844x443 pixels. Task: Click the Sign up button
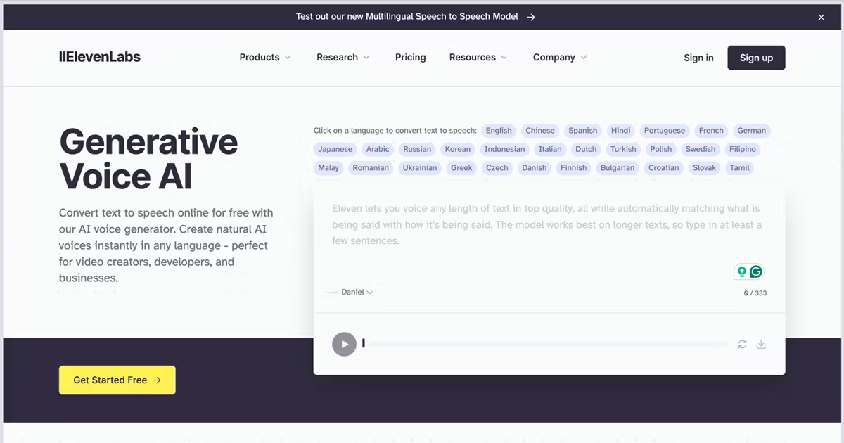[x=756, y=58]
